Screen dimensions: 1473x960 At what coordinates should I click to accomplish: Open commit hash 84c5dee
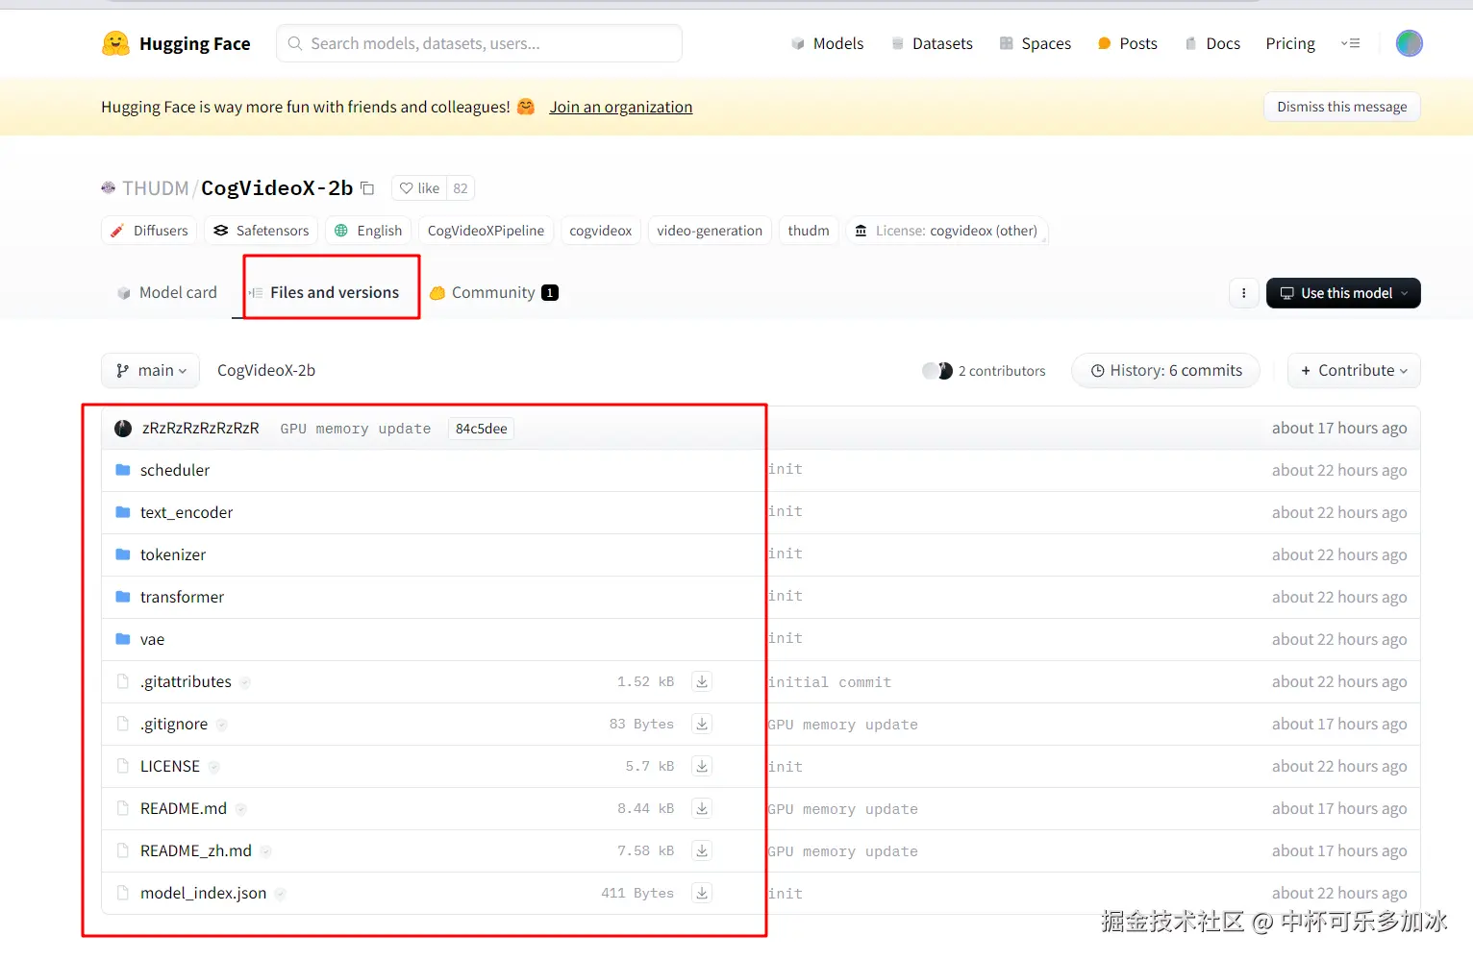click(481, 429)
